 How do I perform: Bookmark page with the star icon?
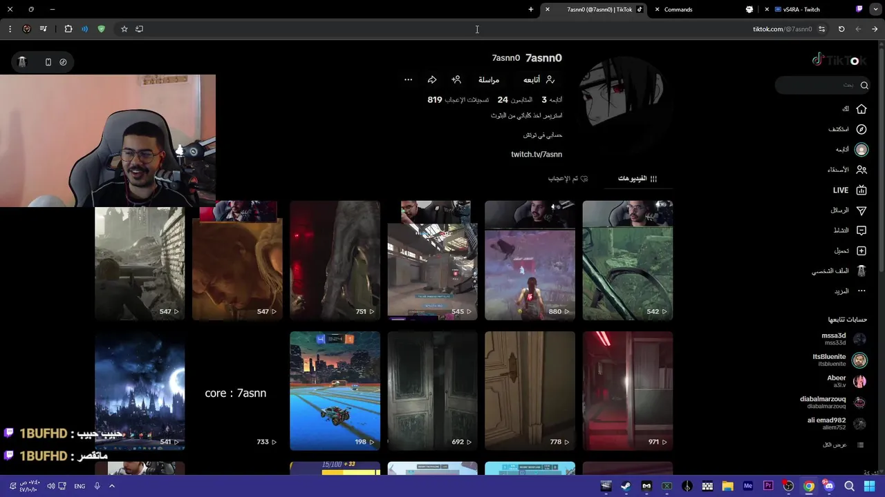point(124,29)
